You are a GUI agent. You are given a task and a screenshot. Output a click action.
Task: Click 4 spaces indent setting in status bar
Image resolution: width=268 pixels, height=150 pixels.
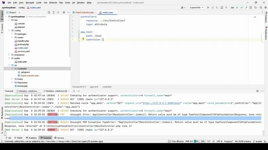(229, 141)
